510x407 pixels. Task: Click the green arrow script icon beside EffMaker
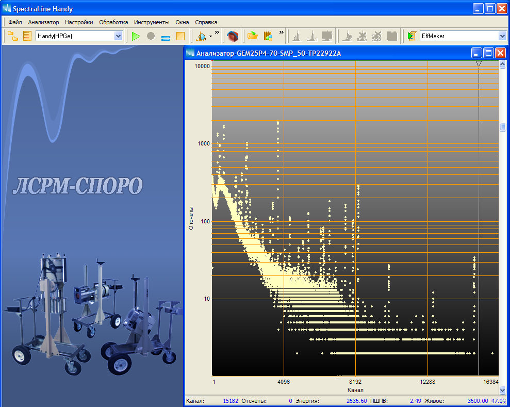[x=411, y=36]
